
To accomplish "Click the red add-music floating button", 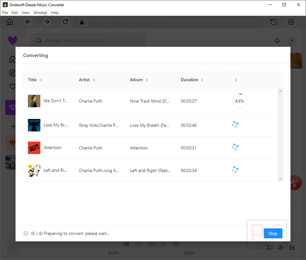I will 296,183.
